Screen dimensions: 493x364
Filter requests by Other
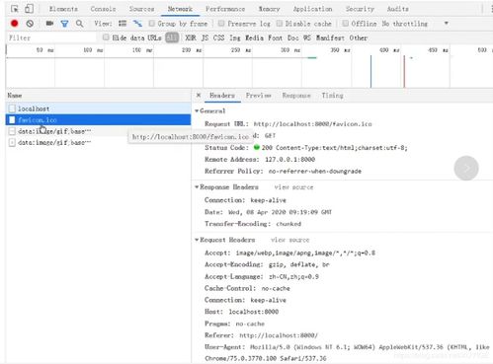(x=358, y=37)
